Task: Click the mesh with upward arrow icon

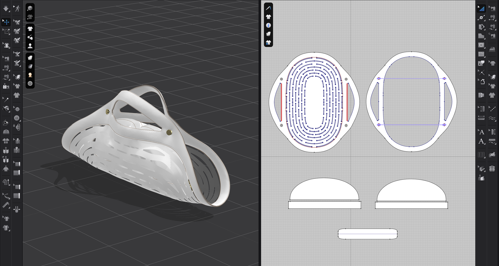Action: click(x=6, y=182)
